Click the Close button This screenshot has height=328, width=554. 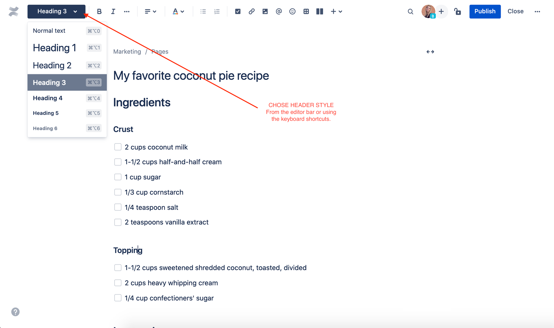coord(515,11)
